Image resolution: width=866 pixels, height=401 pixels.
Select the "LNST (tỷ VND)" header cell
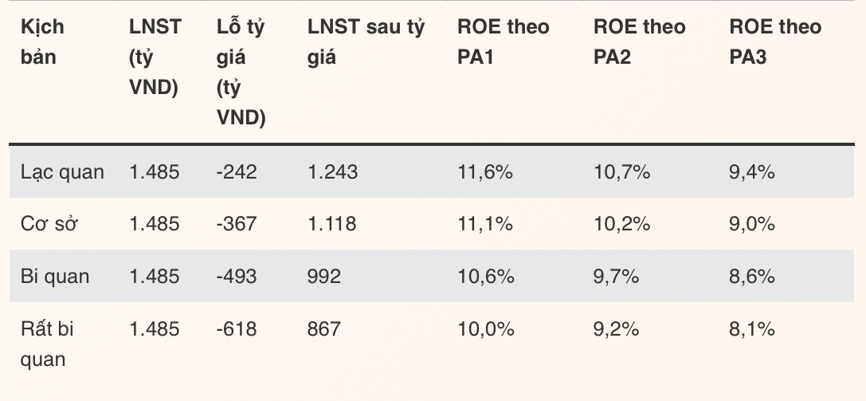tap(155, 57)
